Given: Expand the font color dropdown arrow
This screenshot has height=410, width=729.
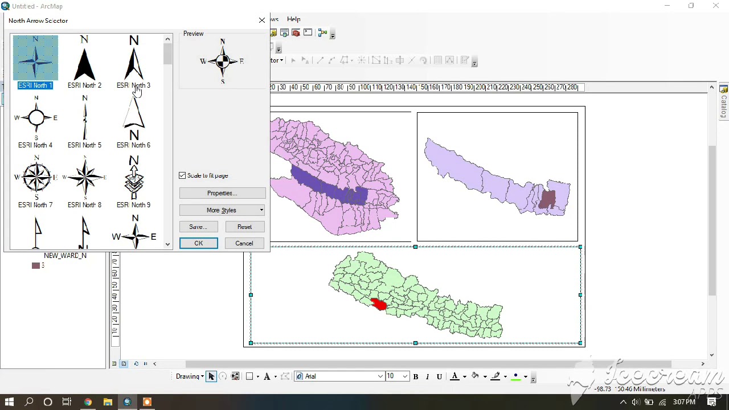Looking at the screenshot, I should coord(464,376).
